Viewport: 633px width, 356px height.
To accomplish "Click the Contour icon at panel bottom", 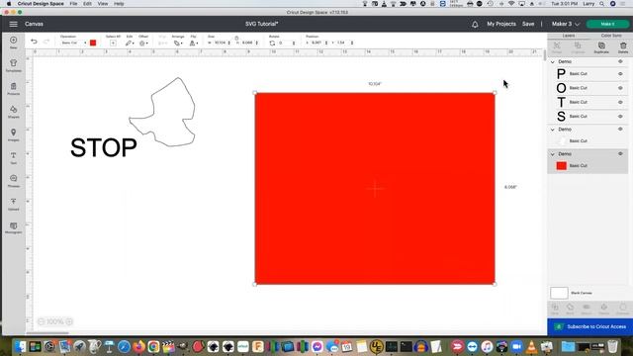I will pyautogui.click(x=622, y=310).
